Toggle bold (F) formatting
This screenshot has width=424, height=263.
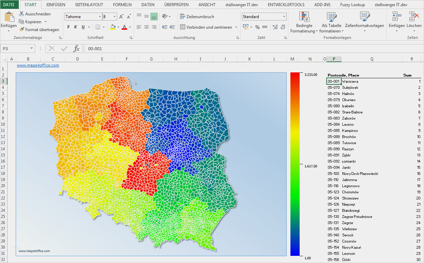68,27
